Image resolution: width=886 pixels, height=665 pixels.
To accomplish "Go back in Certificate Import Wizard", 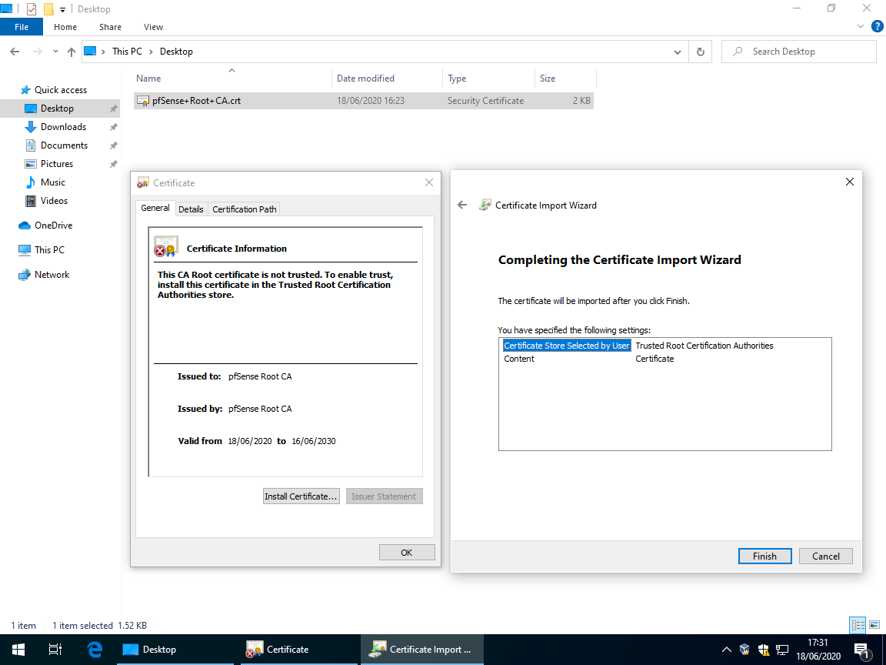I will (x=462, y=205).
